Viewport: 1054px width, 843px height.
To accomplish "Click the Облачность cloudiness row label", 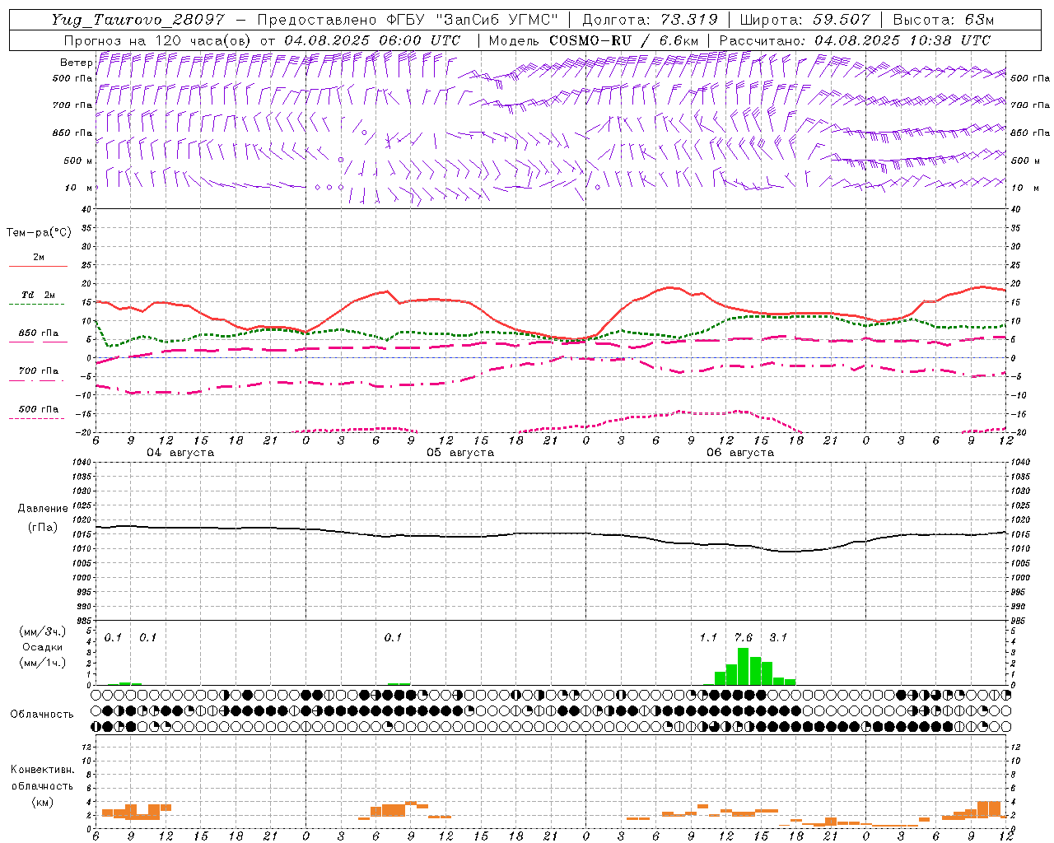I will click(x=42, y=715).
